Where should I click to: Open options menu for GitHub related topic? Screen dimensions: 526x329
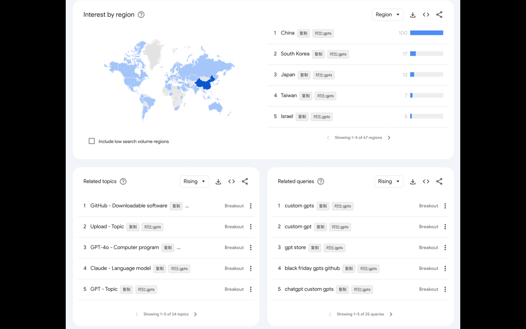251,206
